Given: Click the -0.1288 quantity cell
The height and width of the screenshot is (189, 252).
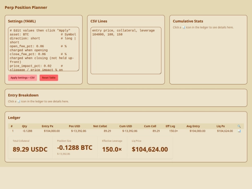Looking at the screenshot, I should (x=28, y=131).
